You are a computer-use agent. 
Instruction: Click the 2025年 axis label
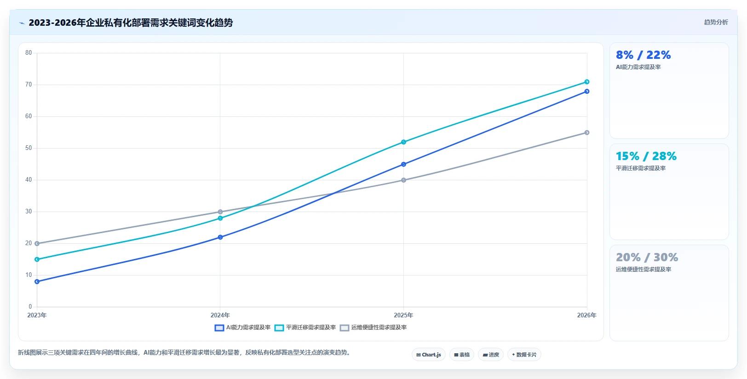[403, 316]
